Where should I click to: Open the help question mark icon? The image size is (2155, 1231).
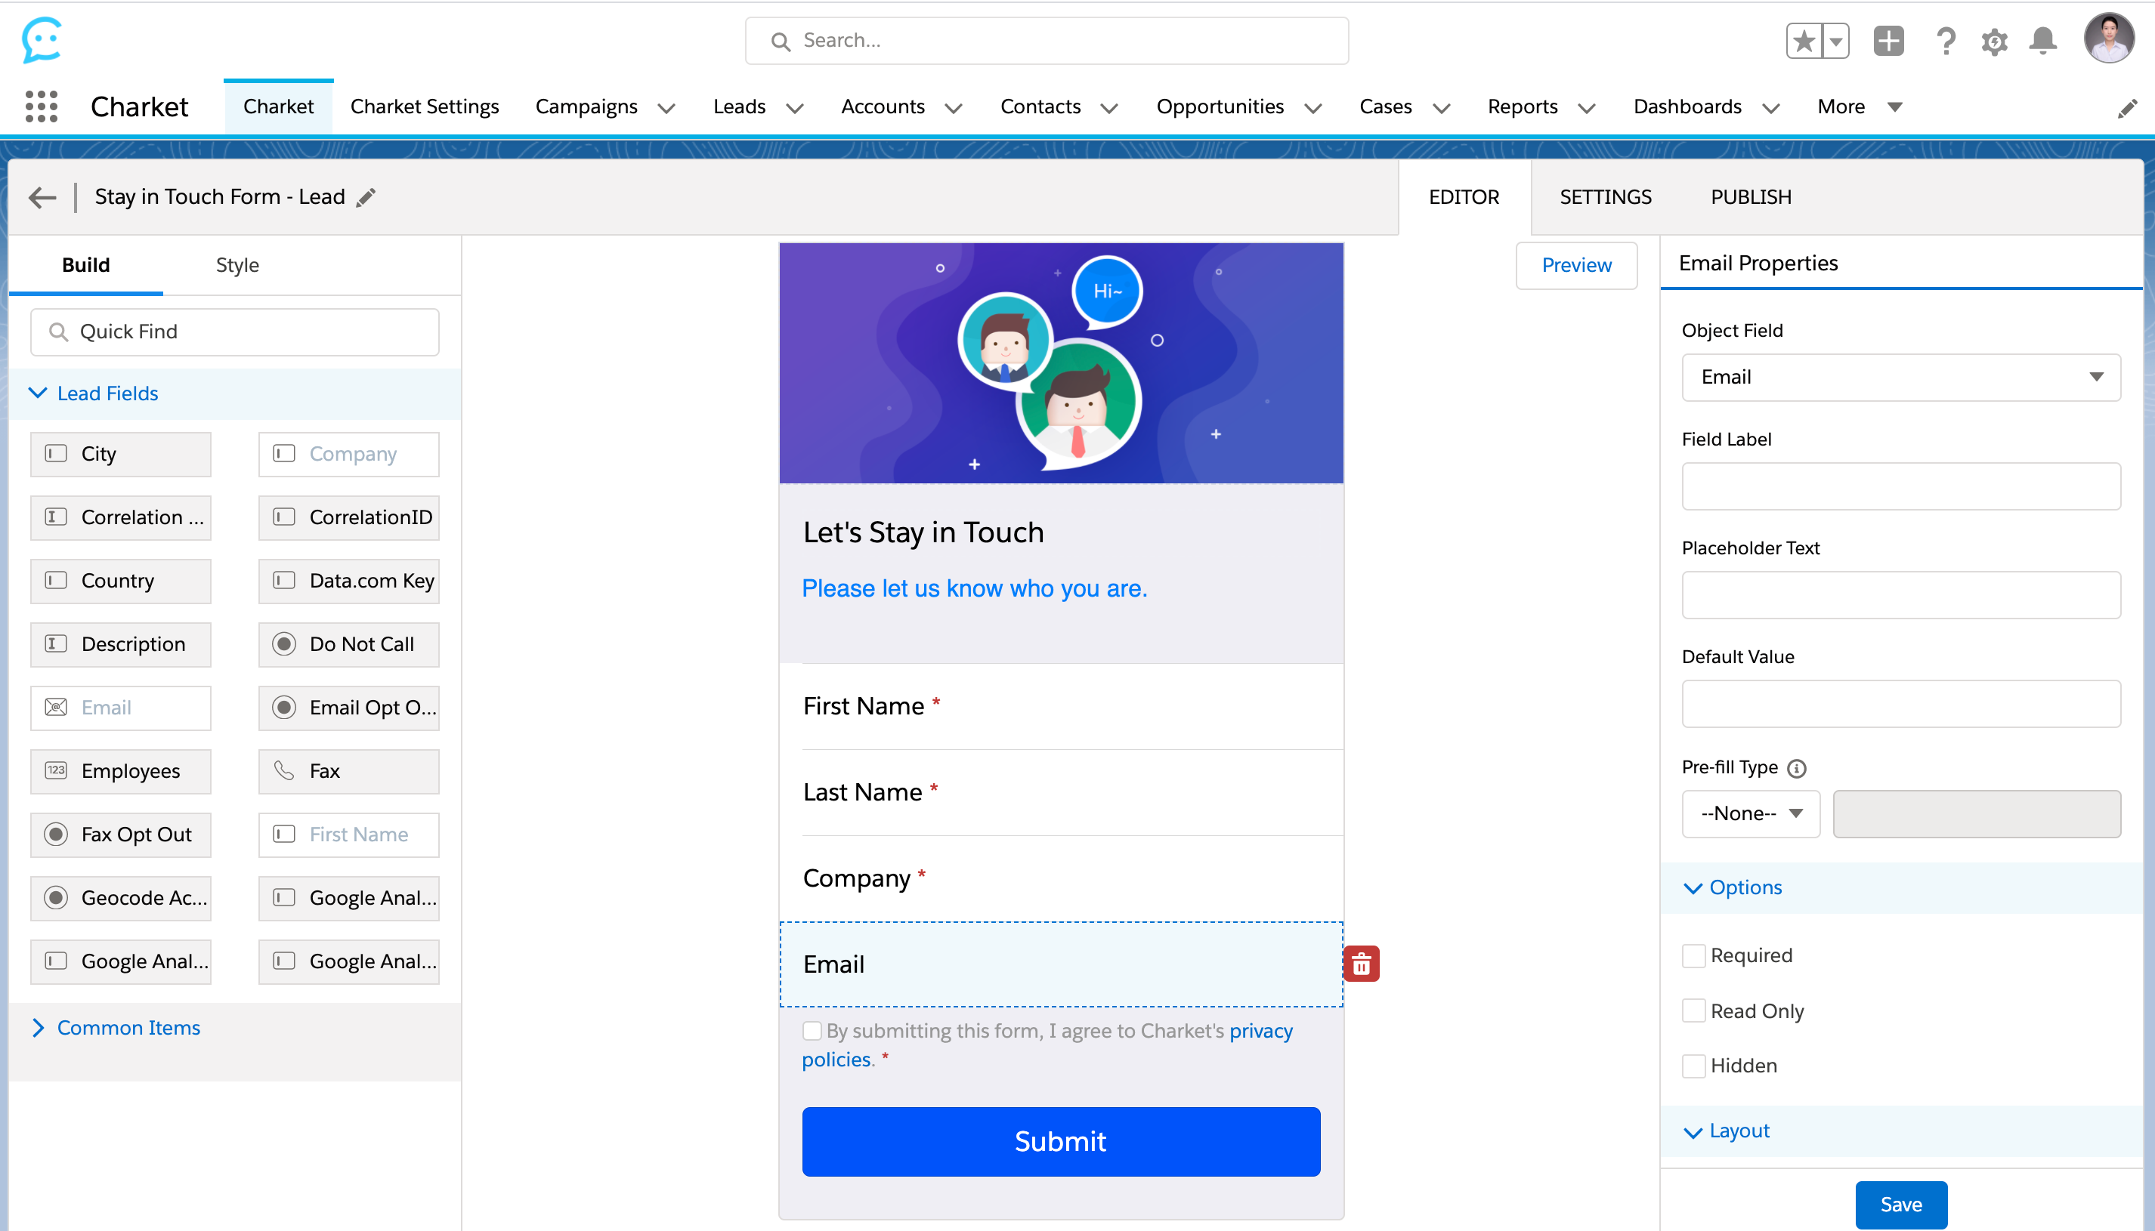click(x=1945, y=41)
